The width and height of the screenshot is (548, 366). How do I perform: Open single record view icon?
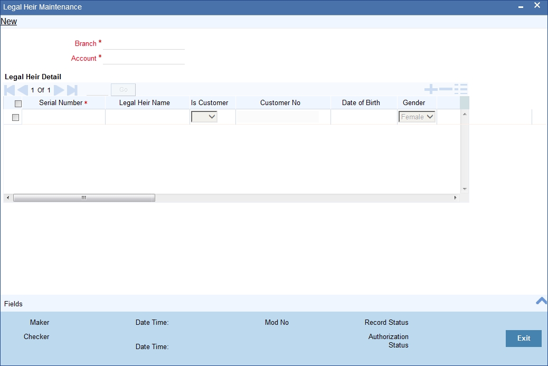click(x=461, y=89)
